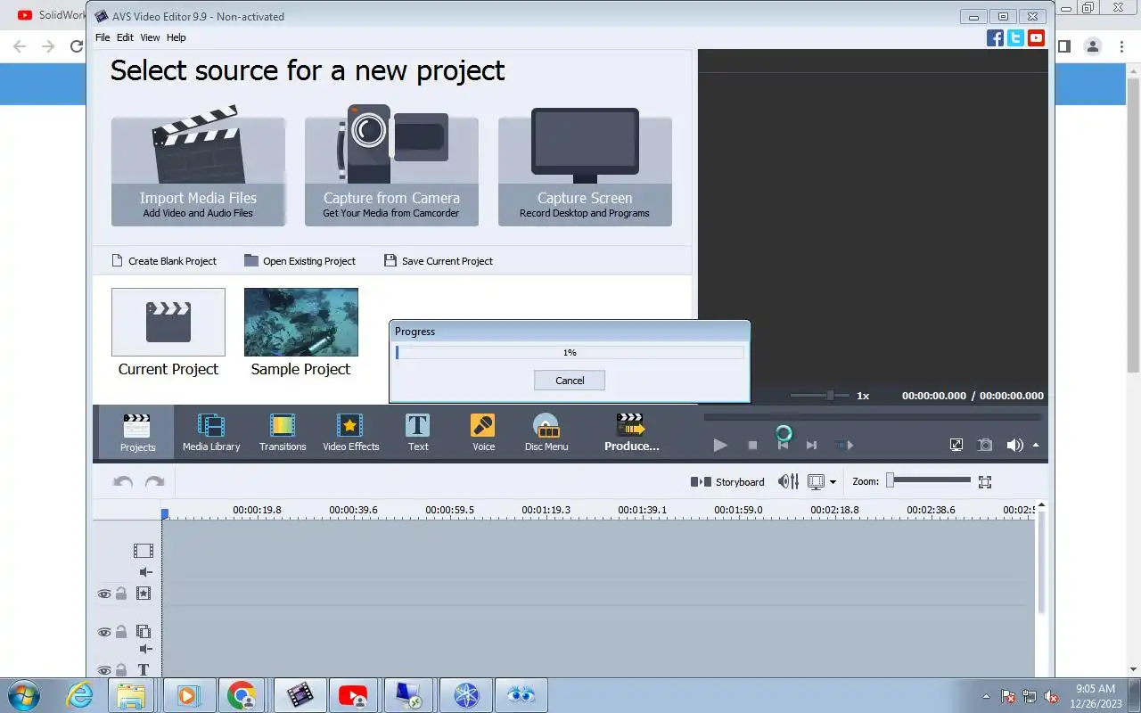This screenshot has height=713, width=1141.
Task: Expand the safe area display dropdown arrow
Action: coord(833,482)
